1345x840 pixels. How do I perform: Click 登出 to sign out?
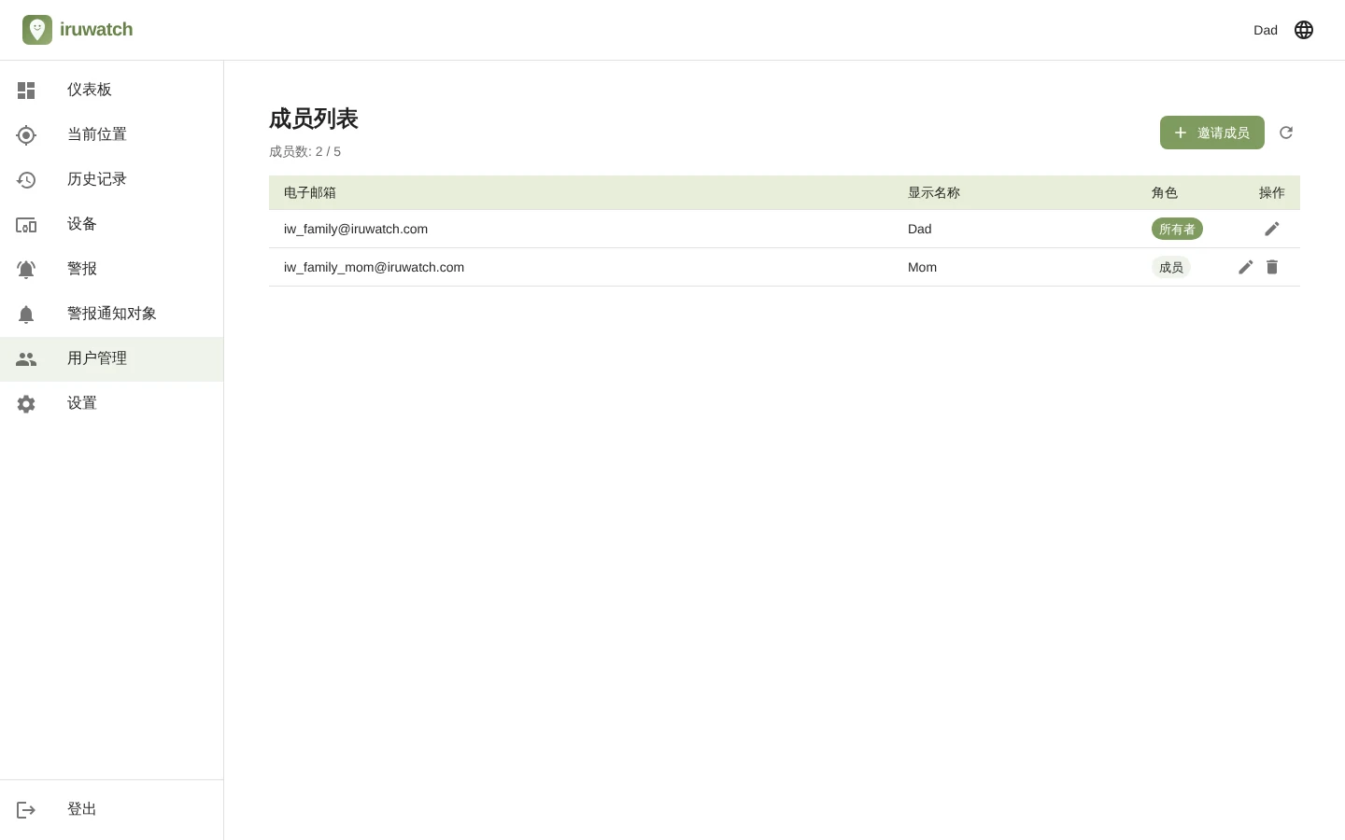(x=111, y=809)
